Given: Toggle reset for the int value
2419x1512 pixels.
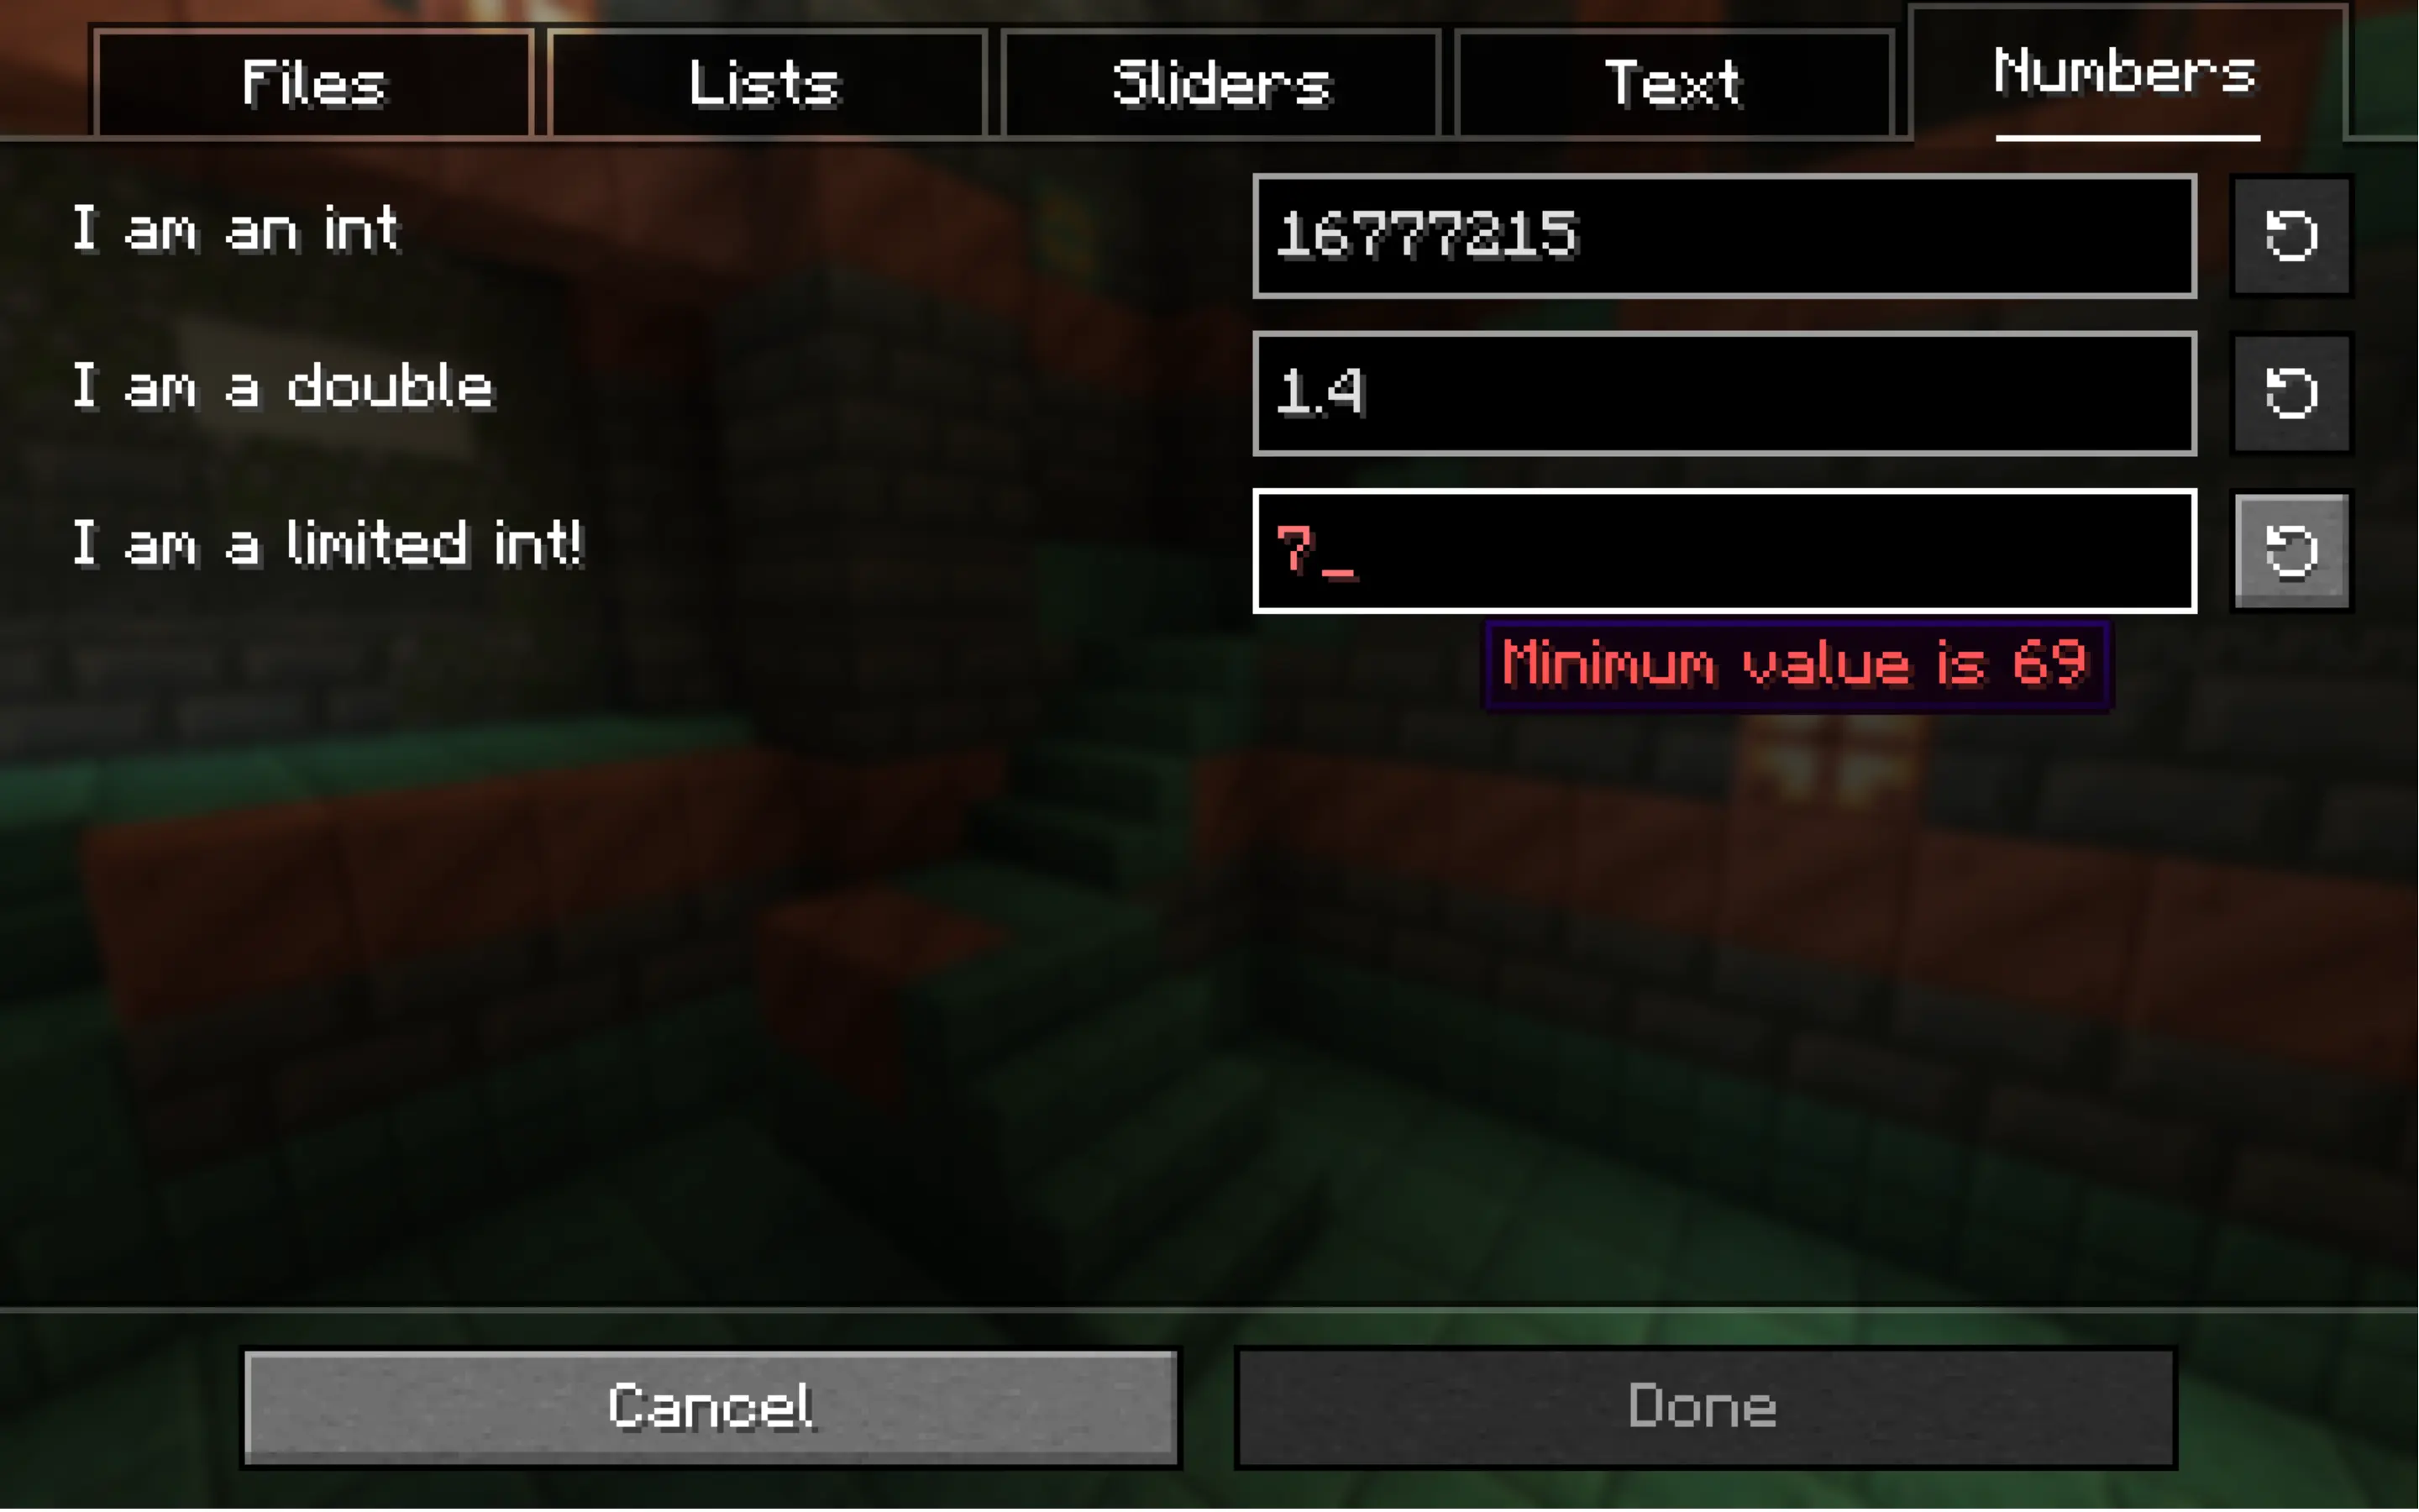Looking at the screenshot, I should [2290, 235].
